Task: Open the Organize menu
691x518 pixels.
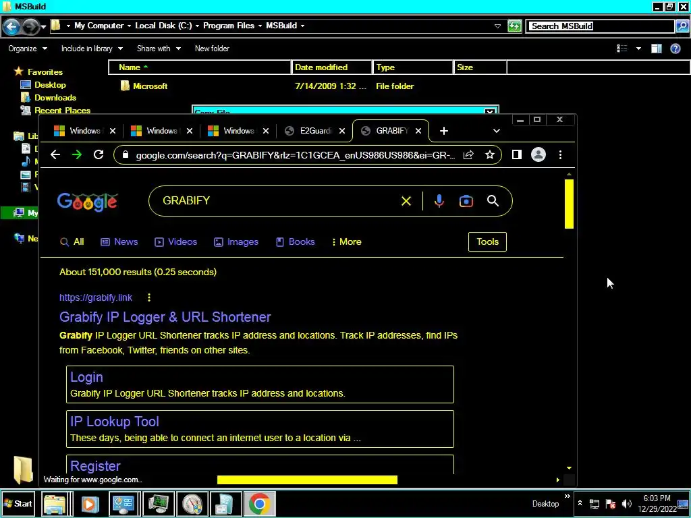Action: pos(27,49)
